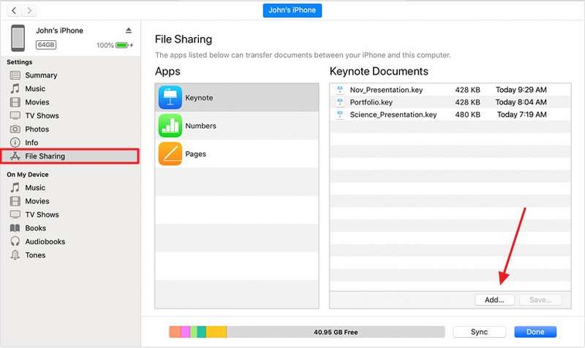Click the TV screen icon under Settings
The image size is (585, 348).
(x=15, y=116)
